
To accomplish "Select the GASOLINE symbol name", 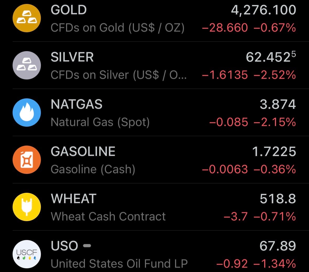I will tap(83, 152).
